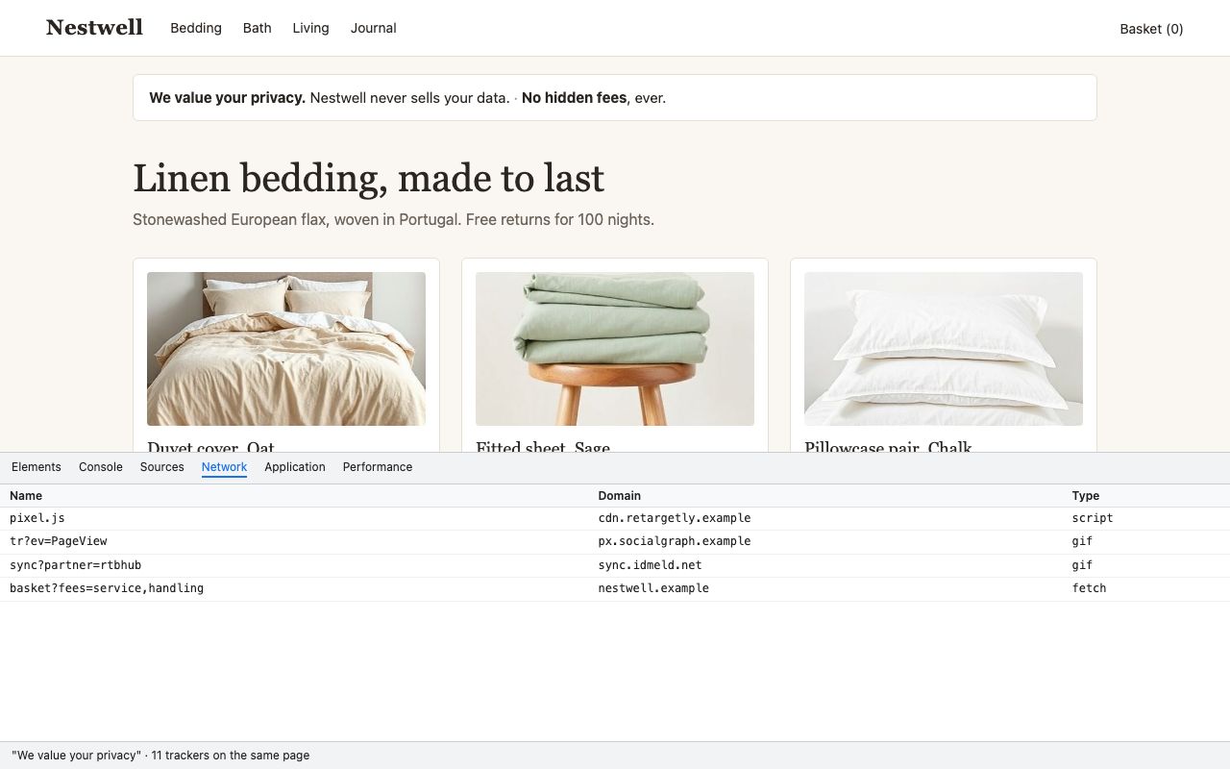Image resolution: width=1230 pixels, height=769 pixels.
Task: Click the nestwell.example domain cell
Action: (653, 588)
